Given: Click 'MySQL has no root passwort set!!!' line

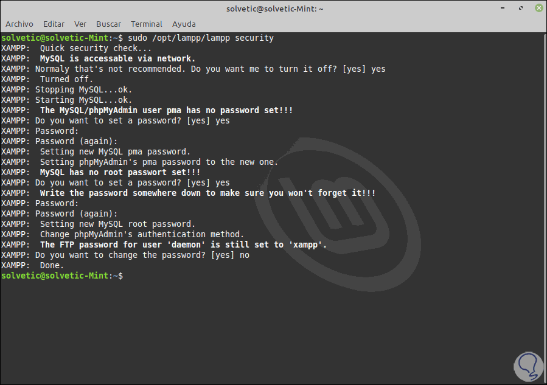Looking at the screenshot, I should tap(100, 172).
